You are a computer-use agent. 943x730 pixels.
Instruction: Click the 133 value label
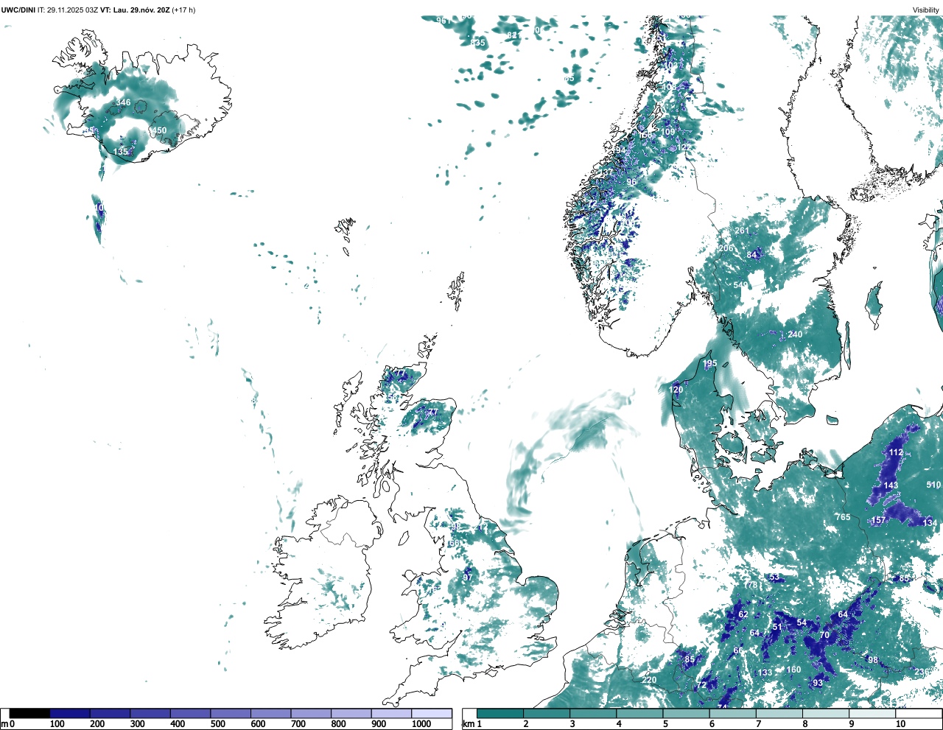pos(765,673)
